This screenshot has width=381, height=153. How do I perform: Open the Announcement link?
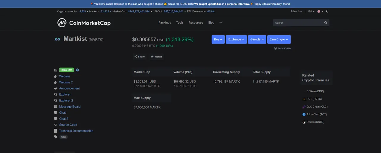coord(69,88)
